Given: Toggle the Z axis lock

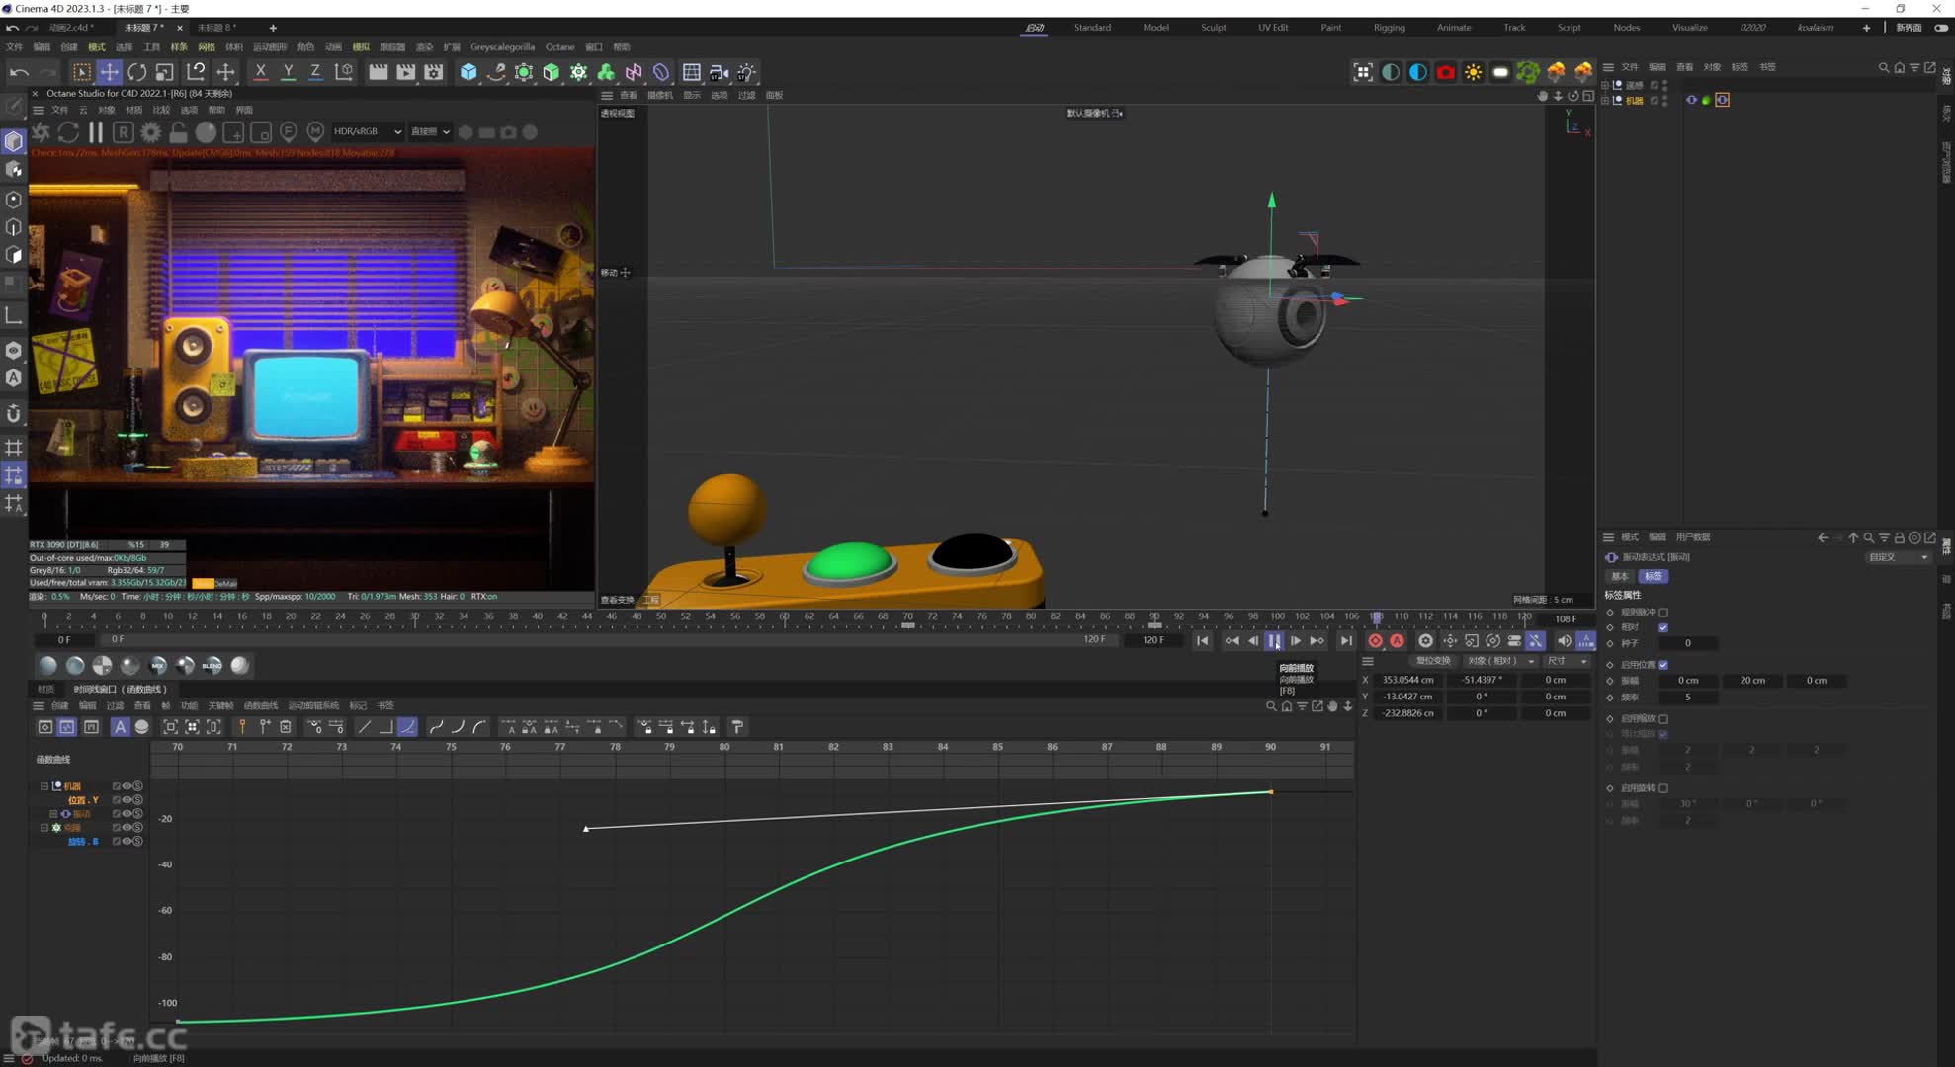Looking at the screenshot, I should (315, 72).
